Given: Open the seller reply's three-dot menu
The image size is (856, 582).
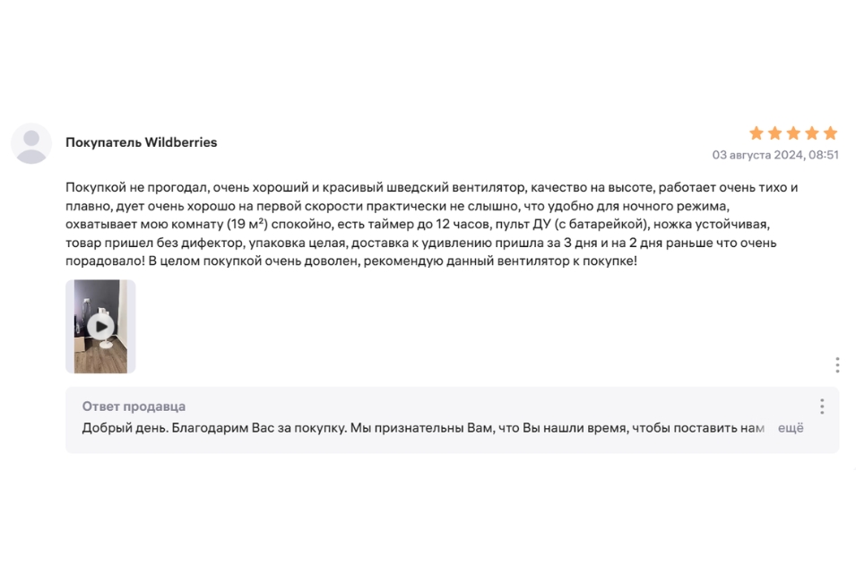Looking at the screenshot, I should click(x=821, y=407).
